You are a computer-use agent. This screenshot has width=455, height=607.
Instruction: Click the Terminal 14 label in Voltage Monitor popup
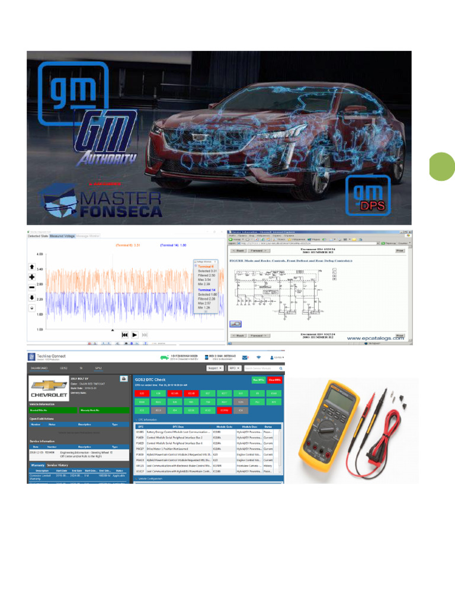point(207,290)
